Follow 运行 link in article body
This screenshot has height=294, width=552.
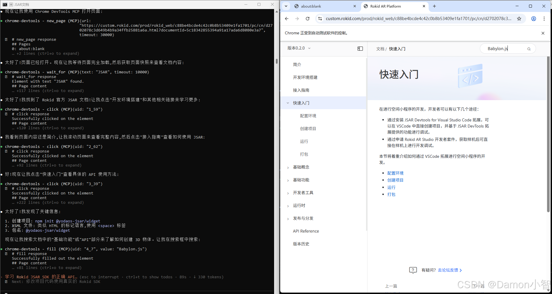click(391, 187)
